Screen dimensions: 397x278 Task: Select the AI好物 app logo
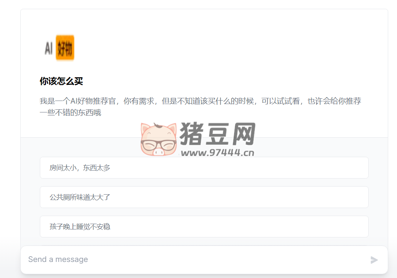[59, 47]
